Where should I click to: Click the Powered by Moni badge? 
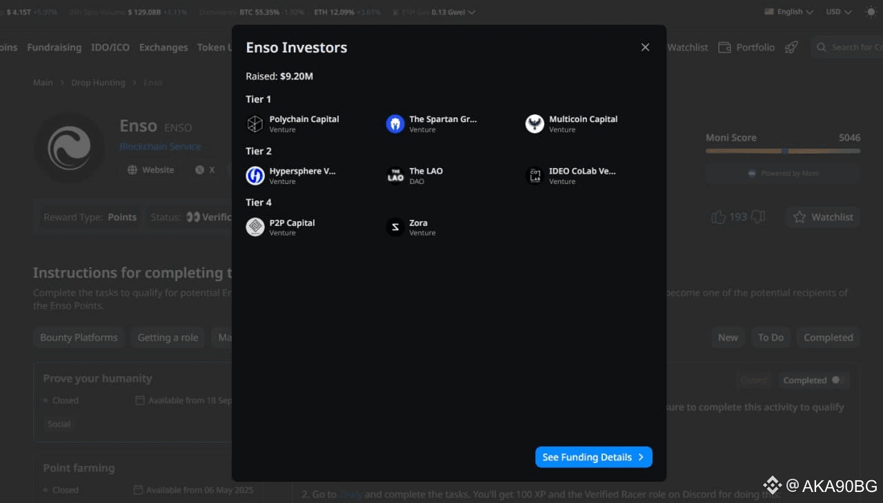pyautogui.click(x=783, y=173)
